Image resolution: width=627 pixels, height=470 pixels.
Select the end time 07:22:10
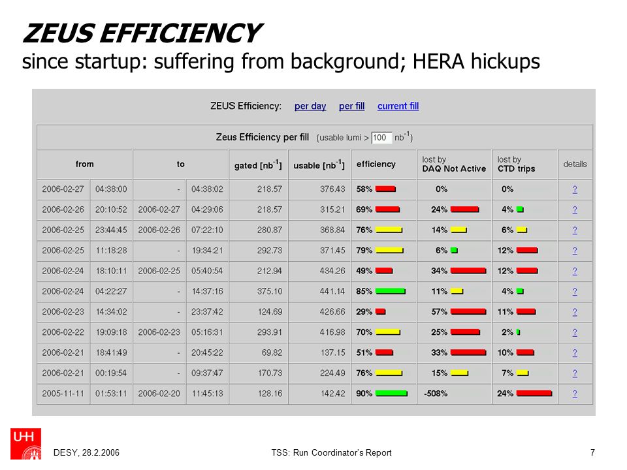pos(207,230)
